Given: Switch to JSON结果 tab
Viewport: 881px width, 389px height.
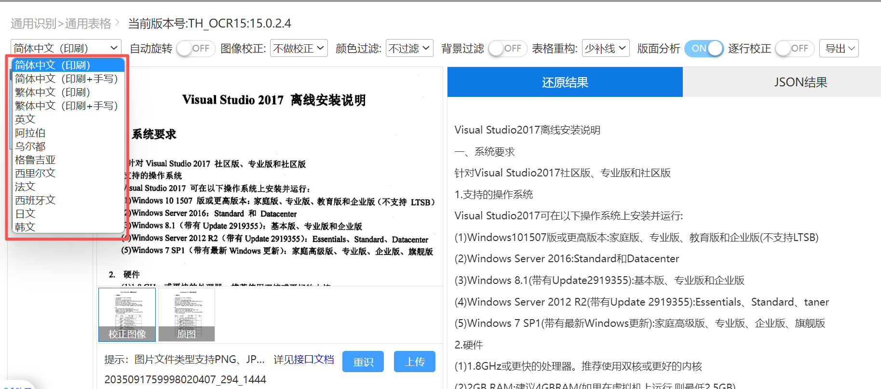Looking at the screenshot, I should pos(801,82).
